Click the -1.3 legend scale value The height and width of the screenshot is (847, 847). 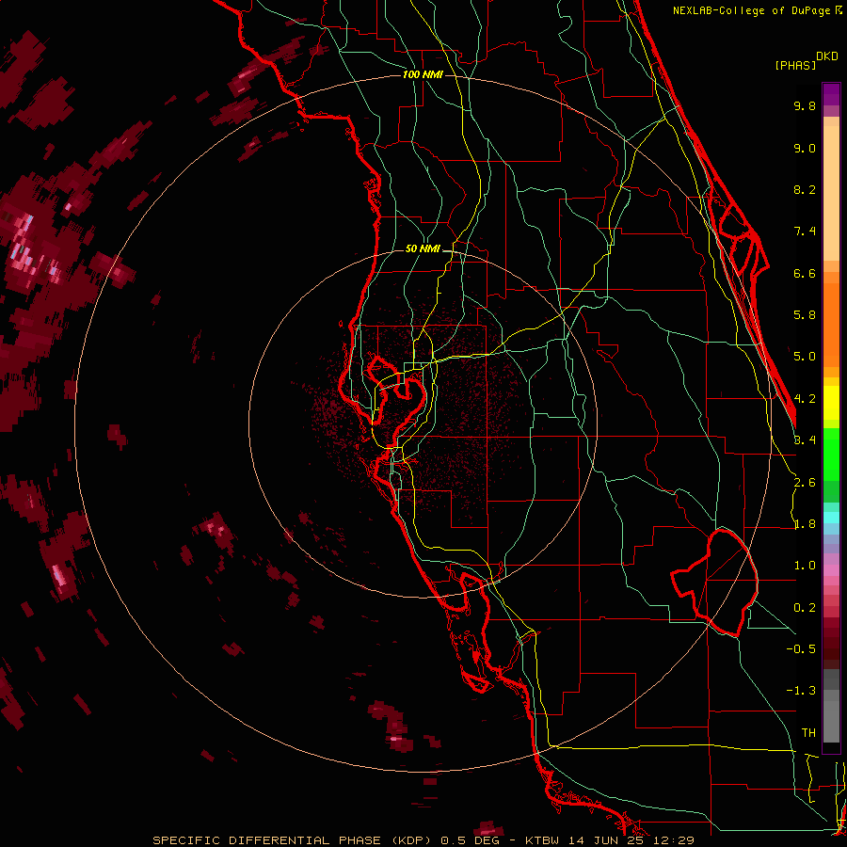coord(801,691)
